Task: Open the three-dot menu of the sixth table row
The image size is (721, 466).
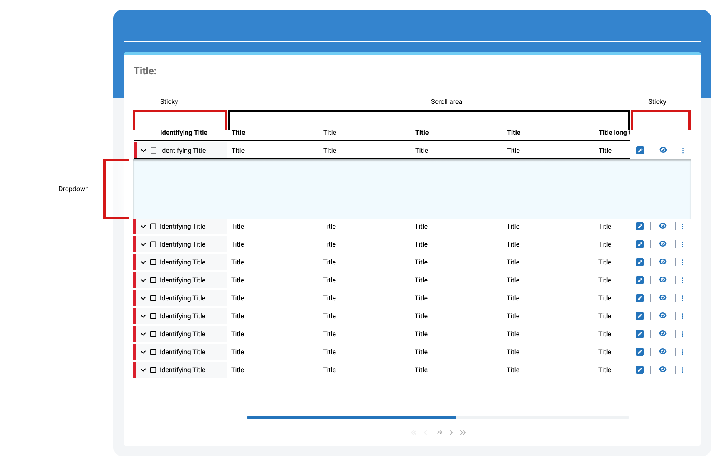Action: pyautogui.click(x=683, y=298)
